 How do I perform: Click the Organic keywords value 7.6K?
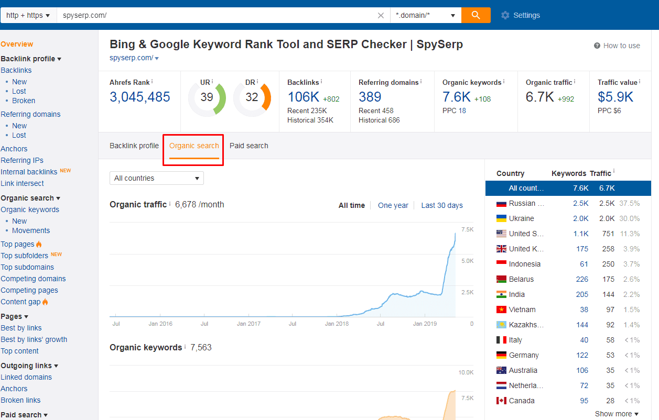point(457,97)
